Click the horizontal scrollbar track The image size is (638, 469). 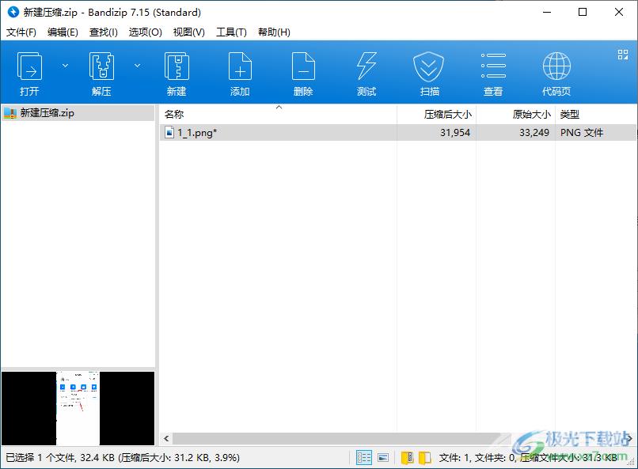pyautogui.click(x=342, y=438)
